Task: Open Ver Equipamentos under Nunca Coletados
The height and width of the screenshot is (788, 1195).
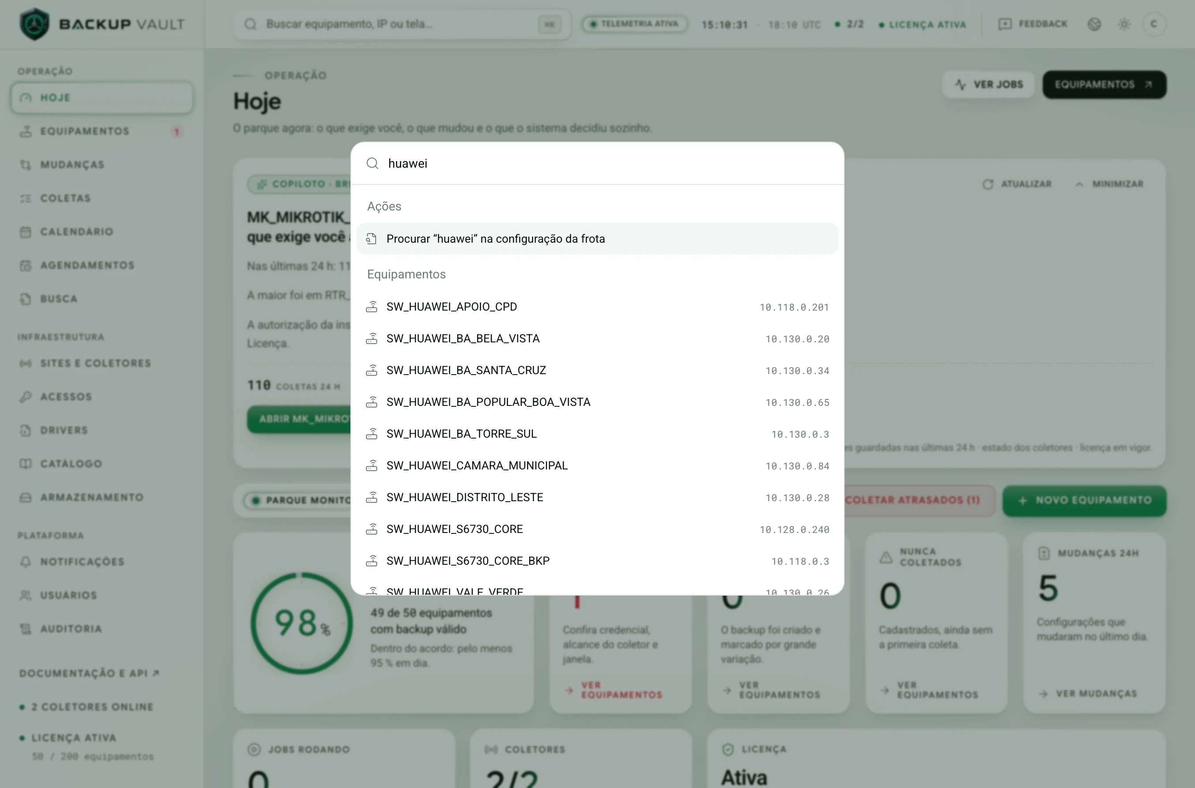Action: (x=929, y=690)
